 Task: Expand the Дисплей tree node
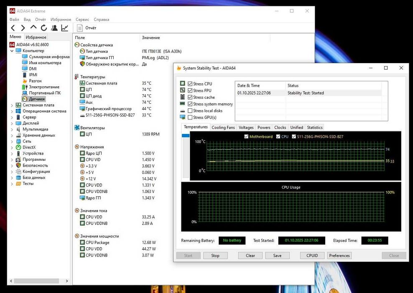click(x=12, y=123)
